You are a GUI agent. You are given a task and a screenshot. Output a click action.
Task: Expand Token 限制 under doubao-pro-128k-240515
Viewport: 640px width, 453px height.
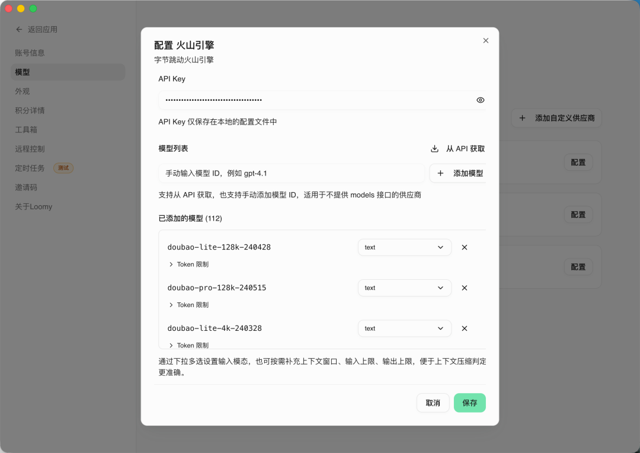188,305
